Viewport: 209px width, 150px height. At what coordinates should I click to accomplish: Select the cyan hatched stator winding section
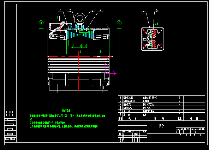(80, 35)
